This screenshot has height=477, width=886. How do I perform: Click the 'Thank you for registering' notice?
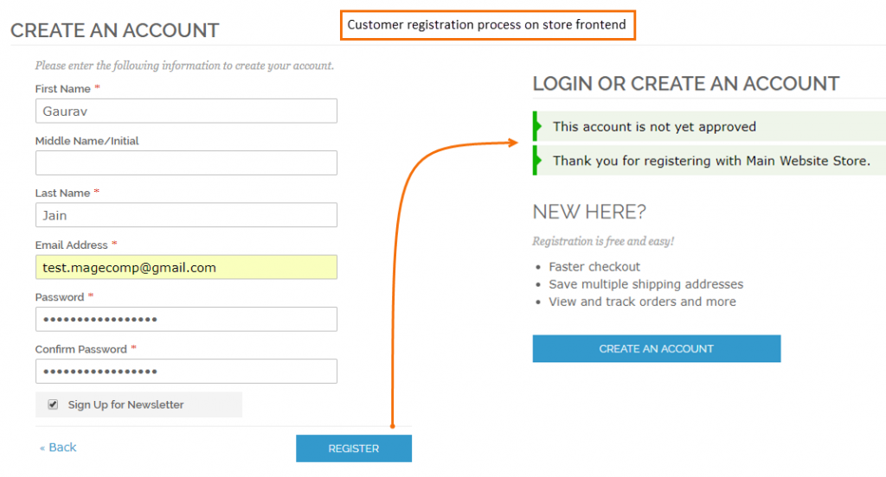(x=711, y=161)
